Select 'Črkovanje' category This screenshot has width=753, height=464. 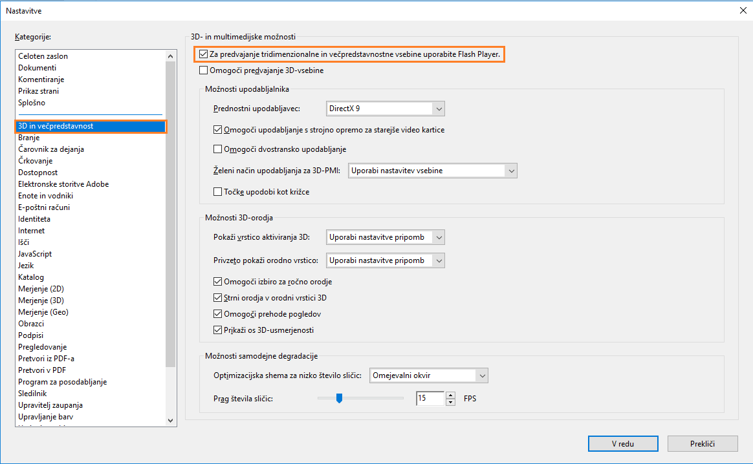(91, 161)
